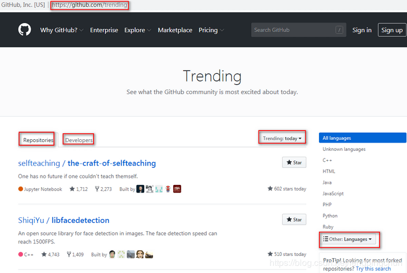The image size is (407, 273).
Task: Expand the Why GitHub? menu
Action: (62, 30)
